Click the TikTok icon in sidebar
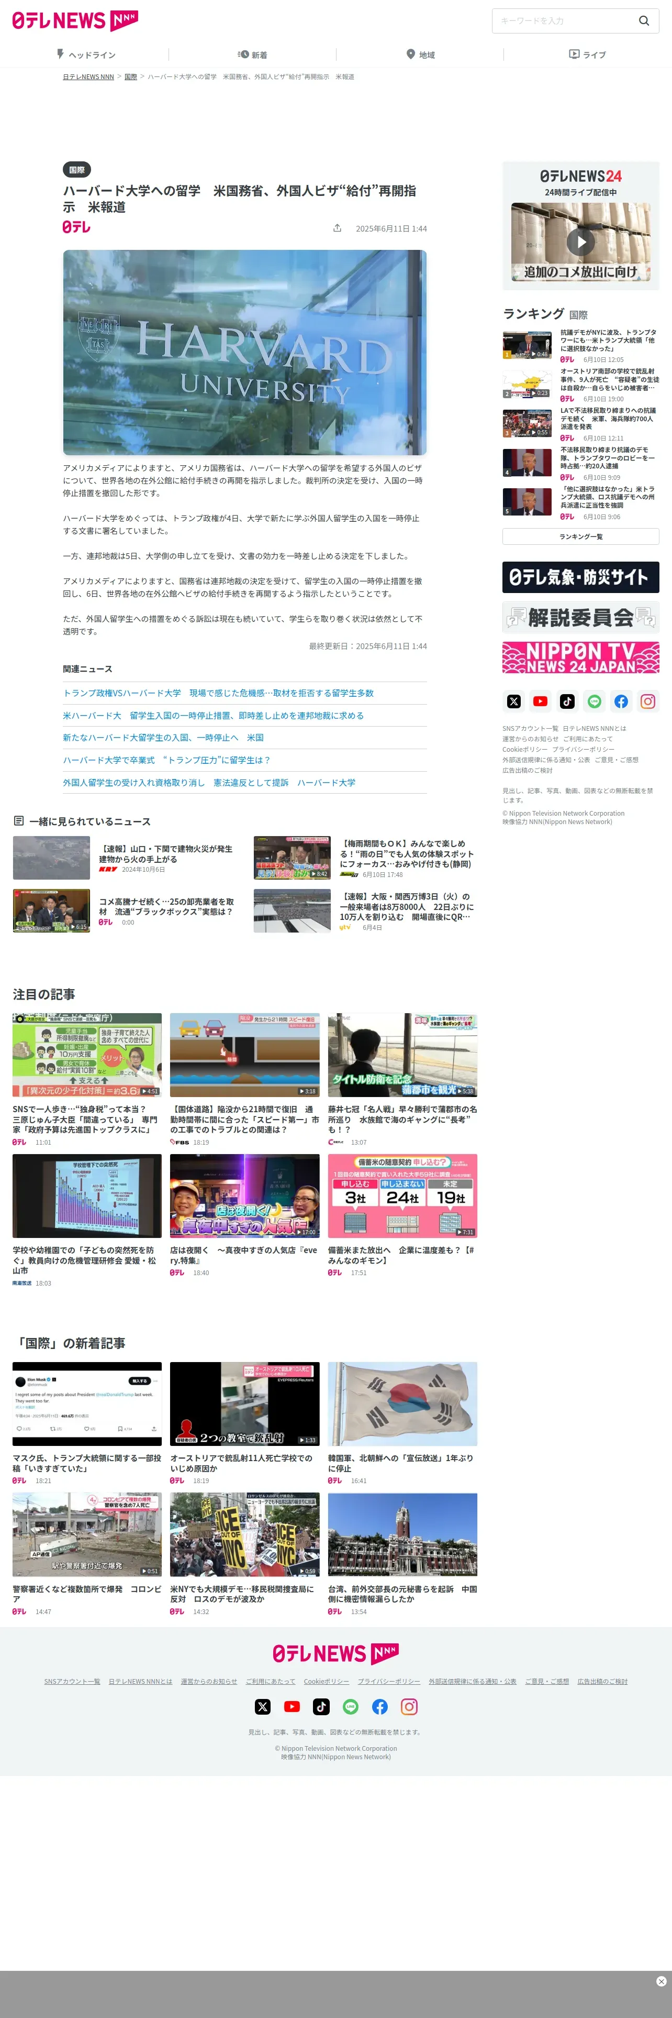 click(x=567, y=701)
